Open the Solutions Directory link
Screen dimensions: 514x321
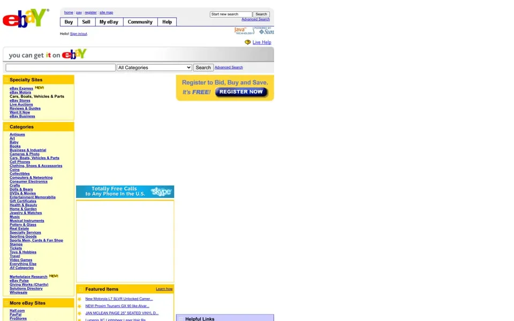click(x=26, y=288)
